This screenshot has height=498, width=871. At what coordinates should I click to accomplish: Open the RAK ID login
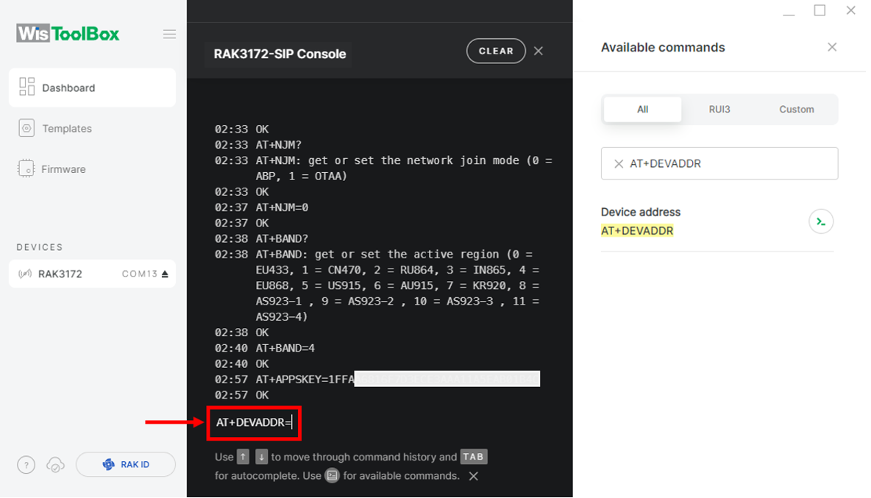tap(126, 464)
